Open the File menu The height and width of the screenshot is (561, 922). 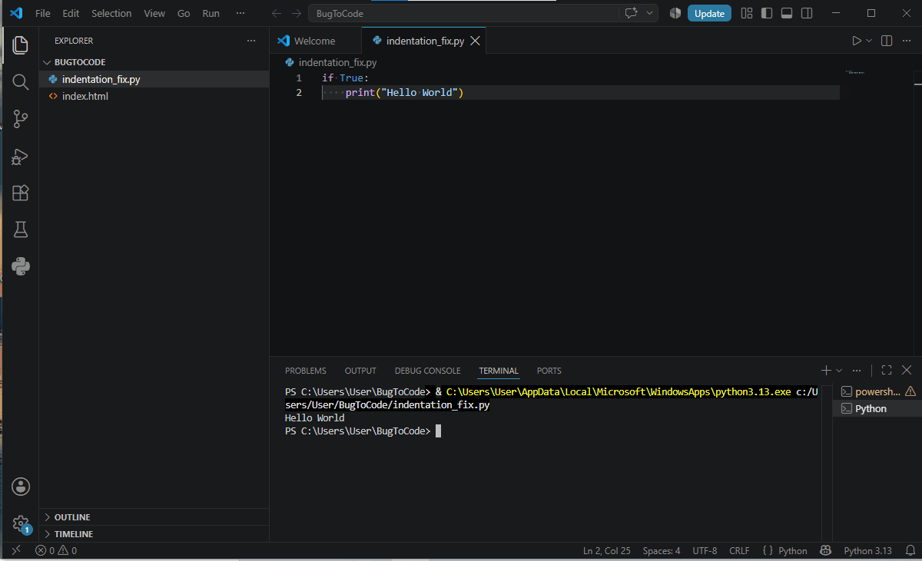tap(43, 13)
